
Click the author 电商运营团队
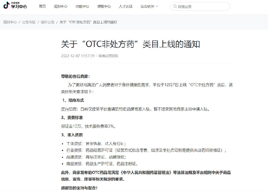pos(108,56)
